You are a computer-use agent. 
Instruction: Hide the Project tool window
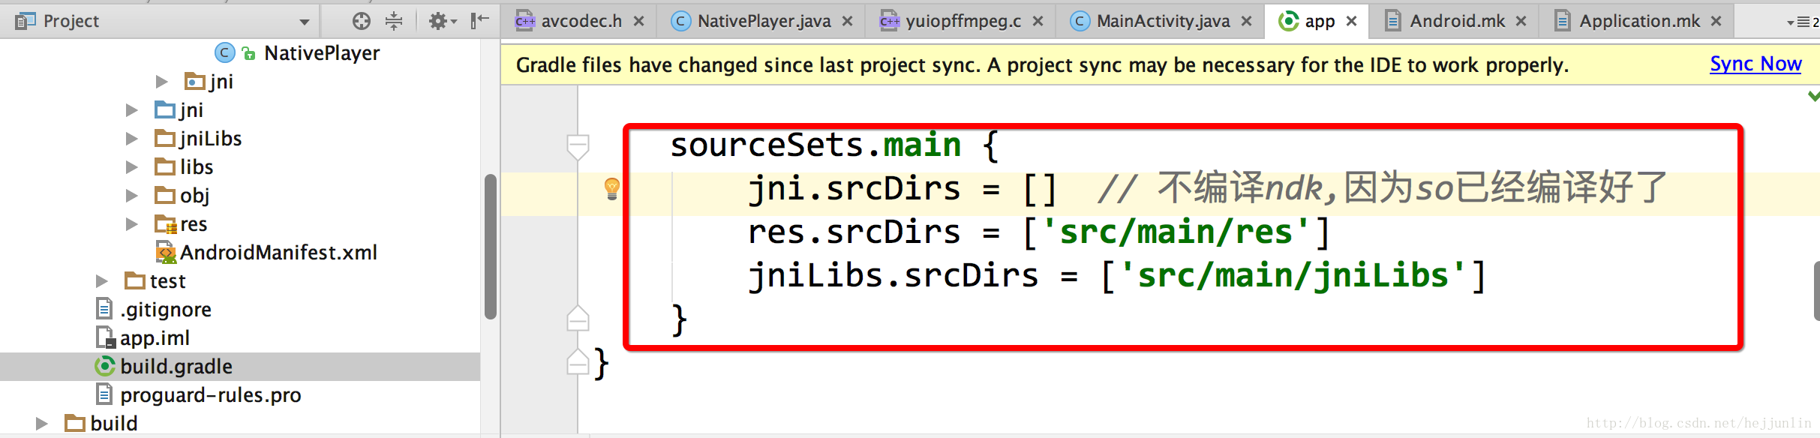(x=479, y=20)
